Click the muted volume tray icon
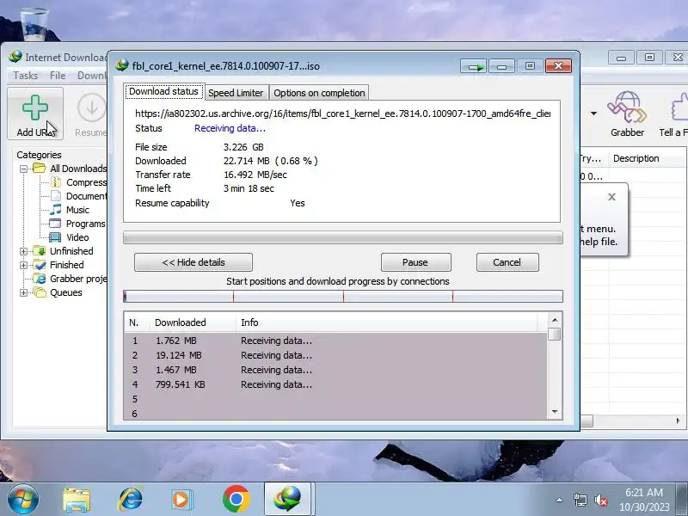 point(600,500)
